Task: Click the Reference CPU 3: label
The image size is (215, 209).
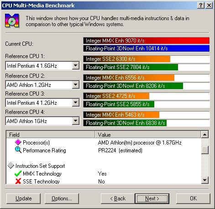Action: 25,93
